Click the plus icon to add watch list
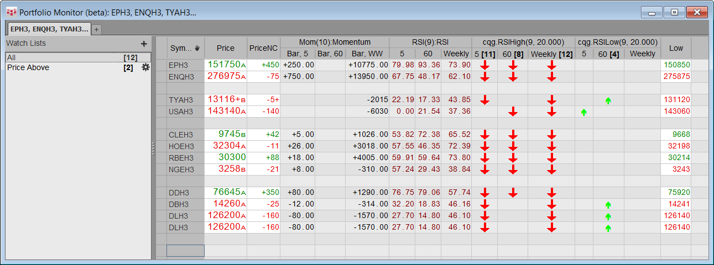The image size is (714, 265). [144, 44]
